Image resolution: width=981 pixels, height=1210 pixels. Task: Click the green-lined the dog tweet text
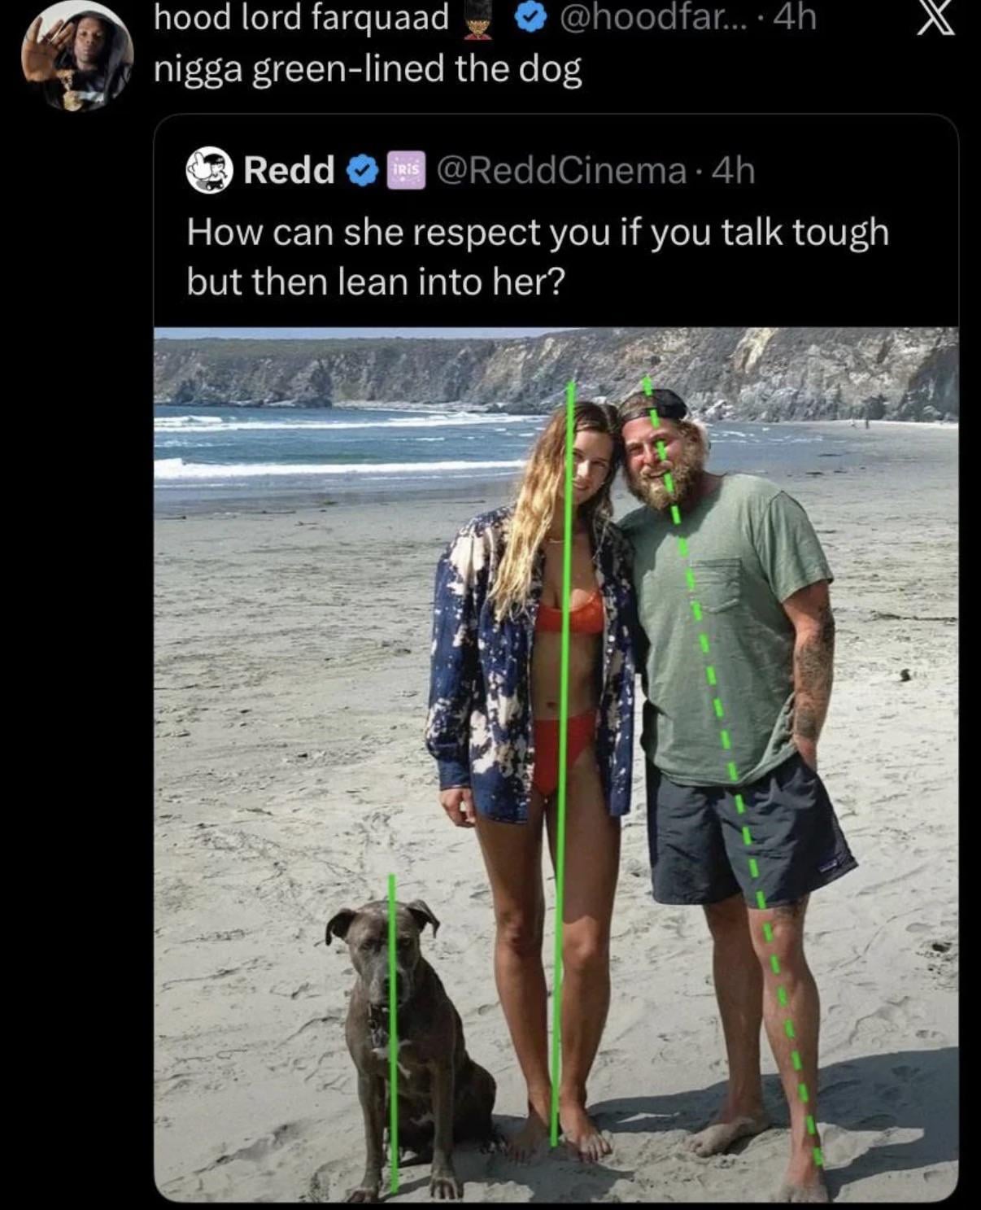click(x=368, y=69)
